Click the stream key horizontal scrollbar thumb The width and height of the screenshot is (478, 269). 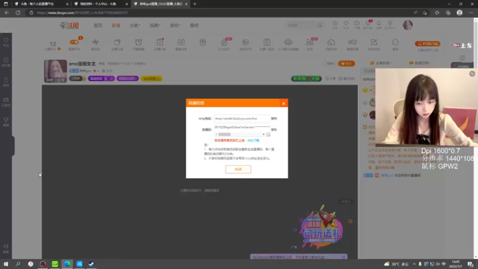[x=225, y=134]
